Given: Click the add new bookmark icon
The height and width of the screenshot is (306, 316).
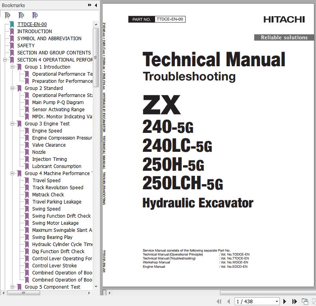Looking at the screenshot, I should click(21, 15).
